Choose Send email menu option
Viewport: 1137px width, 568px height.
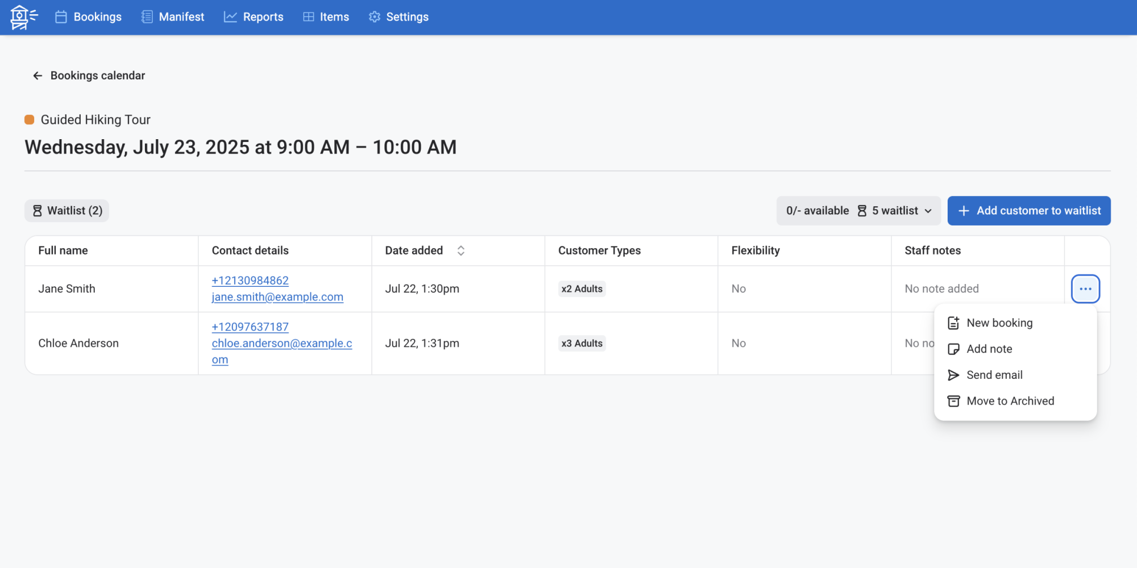pos(994,375)
